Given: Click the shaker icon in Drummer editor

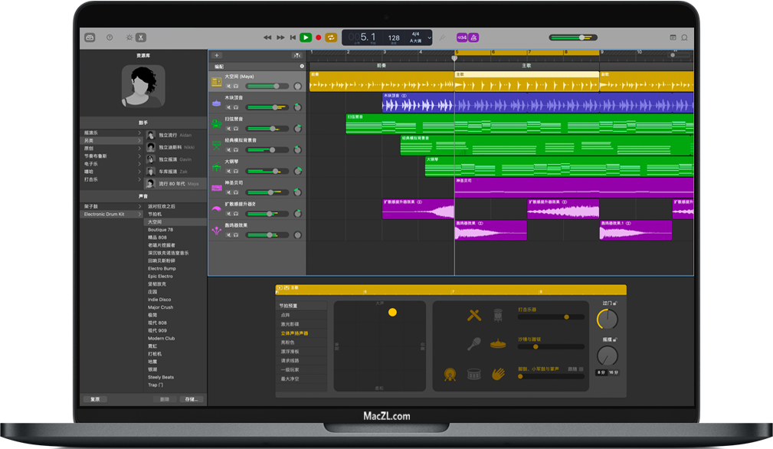Looking at the screenshot, I should point(474,342).
